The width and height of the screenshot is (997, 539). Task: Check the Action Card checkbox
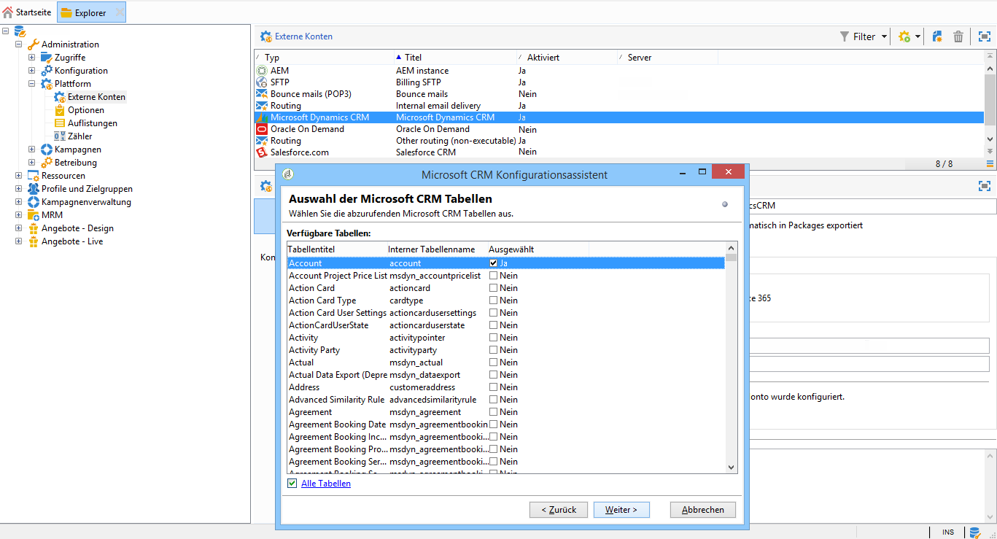tap(494, 288)
